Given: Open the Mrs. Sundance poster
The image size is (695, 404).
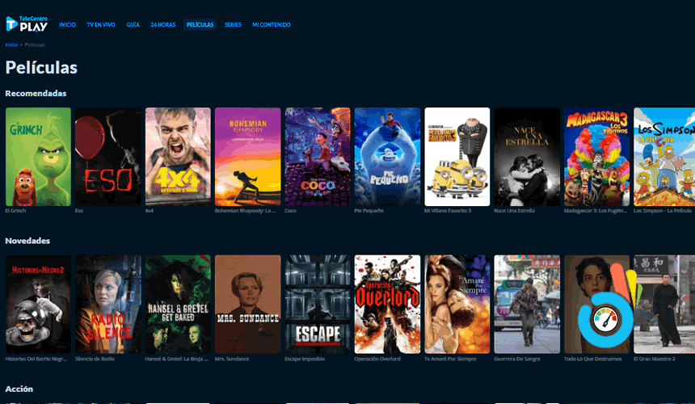Looking at the screenshot, I should [x=248, y=305].
